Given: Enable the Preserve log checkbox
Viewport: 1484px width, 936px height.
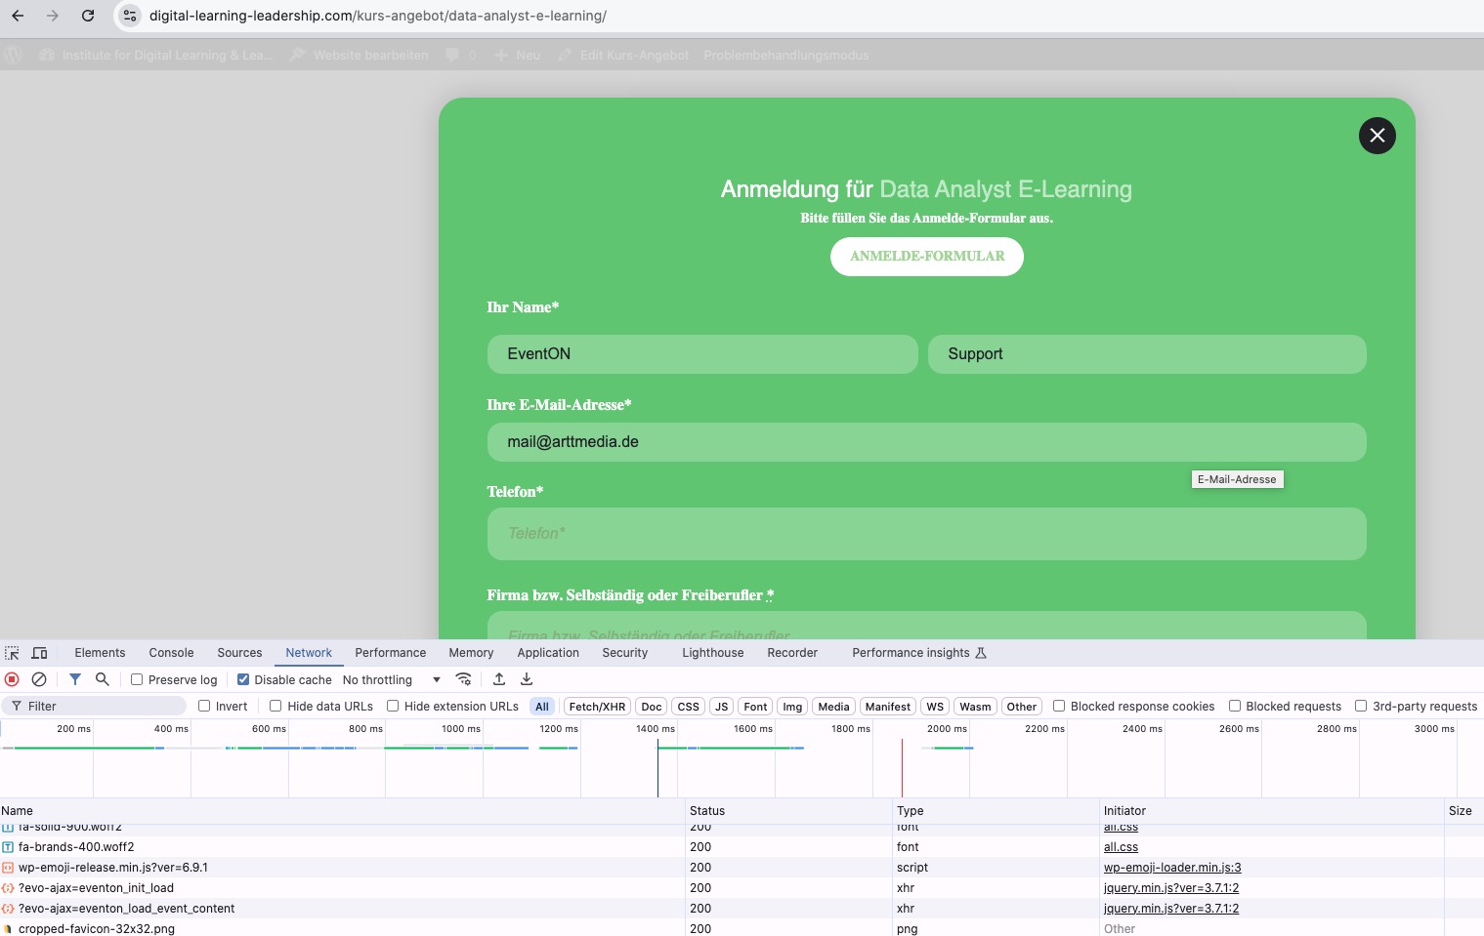Looking at the screenshot, I should tap(137, 679).
